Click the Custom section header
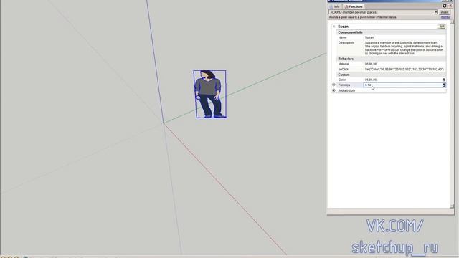The image size is (459, 258). 344,75
